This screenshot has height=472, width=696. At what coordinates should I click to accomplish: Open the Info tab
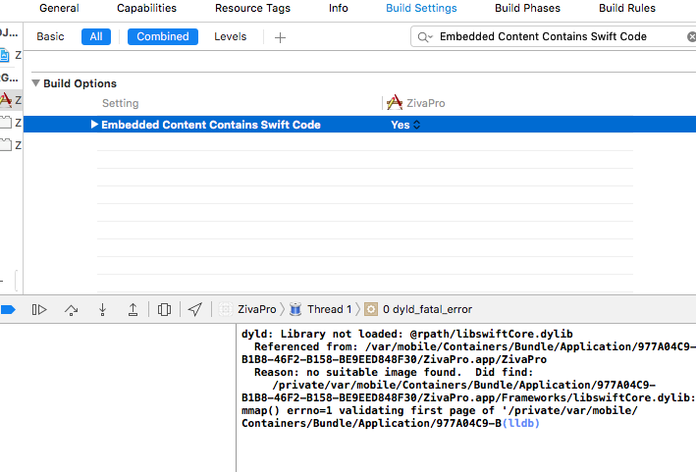tap(339, 8)
